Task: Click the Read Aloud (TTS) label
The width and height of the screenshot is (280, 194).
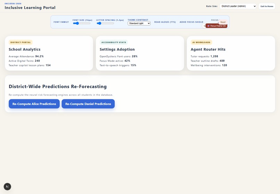Action: coord(165,22)
